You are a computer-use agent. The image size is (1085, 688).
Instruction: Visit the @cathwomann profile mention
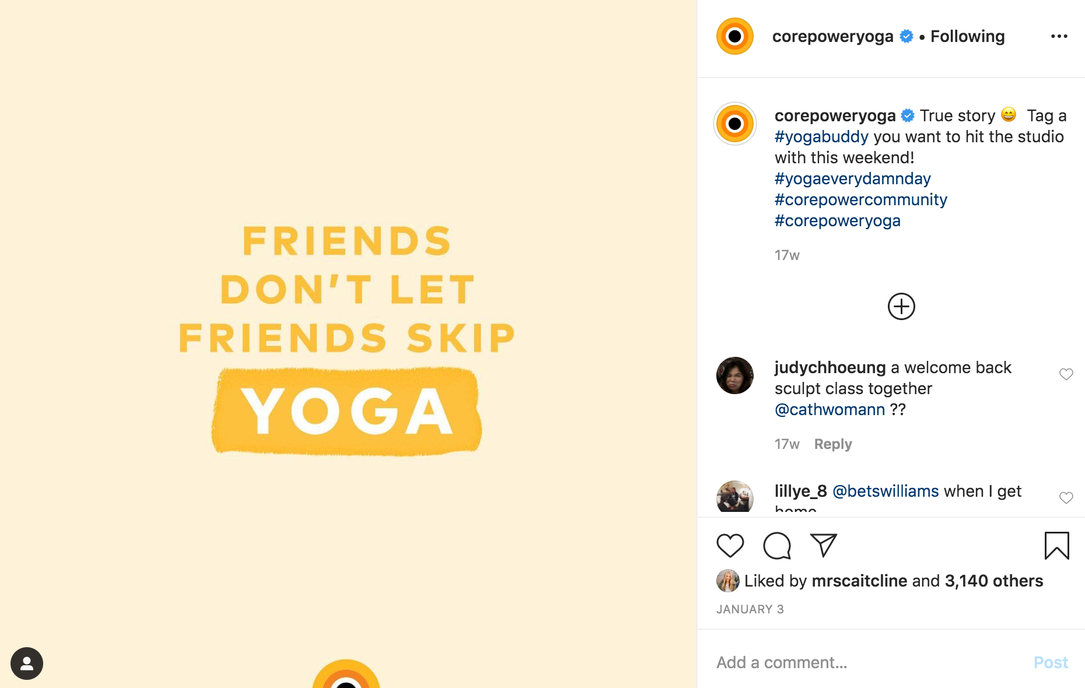click(829, 409)
